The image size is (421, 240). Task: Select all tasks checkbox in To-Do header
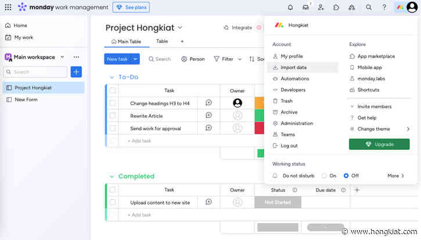coord(113,91)
